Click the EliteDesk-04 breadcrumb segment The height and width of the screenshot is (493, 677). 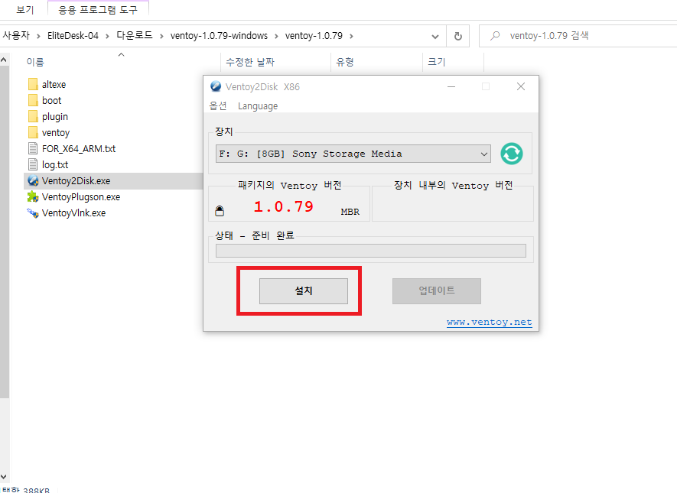73,36
